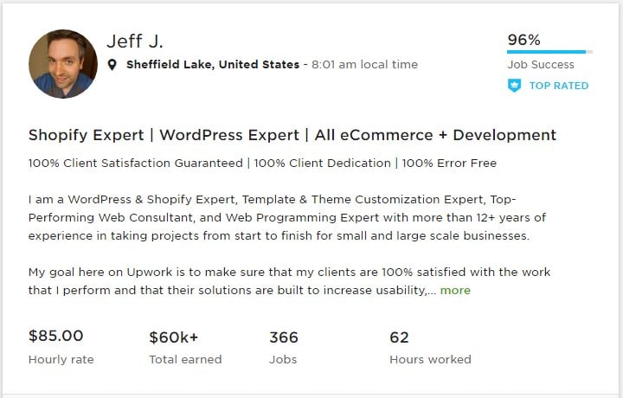The width and height of the screenshot is (623, 398).
Task: Select the $60k+ total earned figure
Action: 175,337
